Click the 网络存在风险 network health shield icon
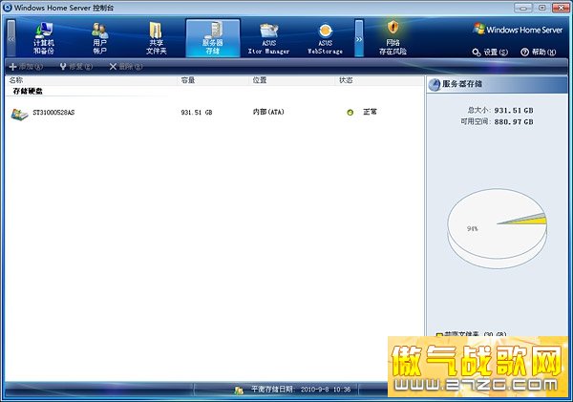Image resolution: width=573 pixels, height=402 pixels. click(x=393, y=28)
